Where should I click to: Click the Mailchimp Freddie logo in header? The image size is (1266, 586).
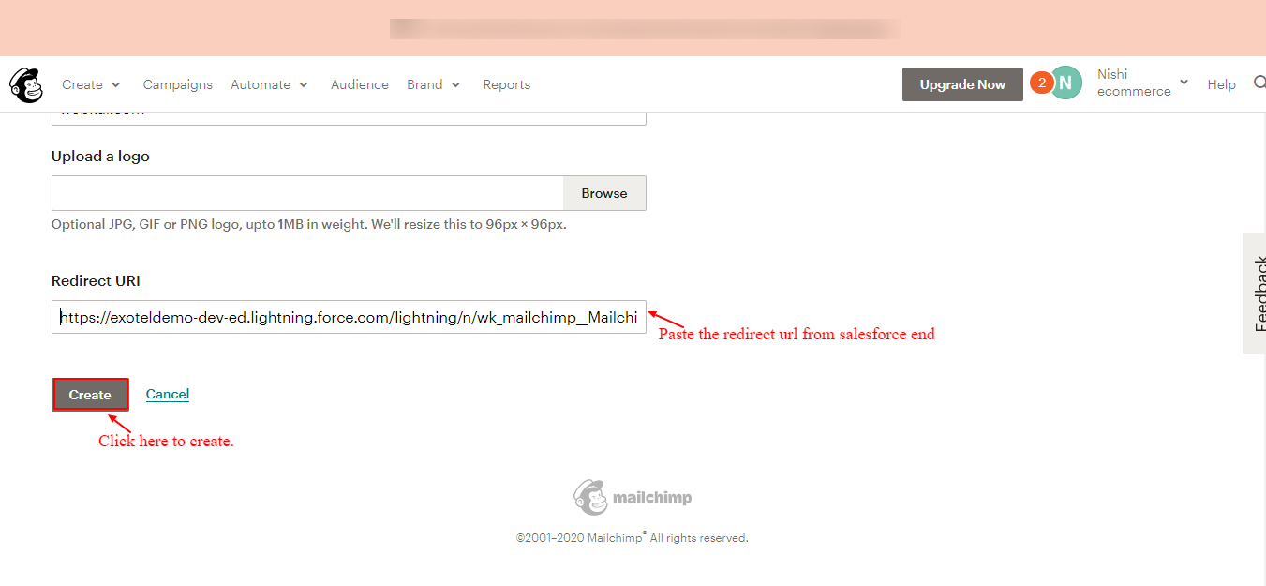[x=26, y=84]
